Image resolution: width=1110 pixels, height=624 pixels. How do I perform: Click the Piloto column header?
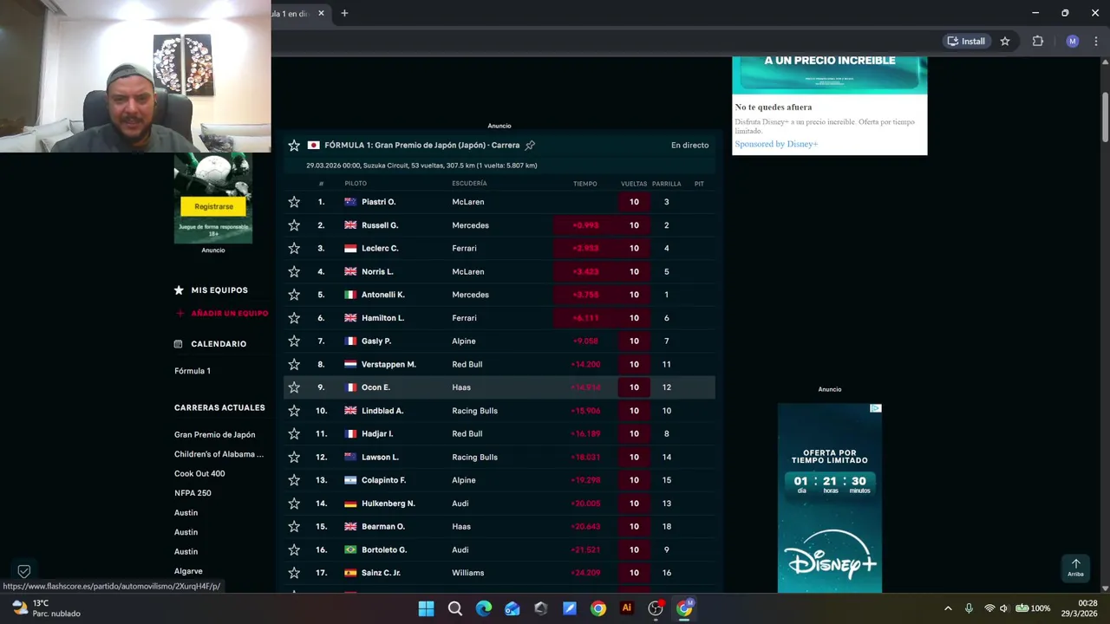pos(356,184)
